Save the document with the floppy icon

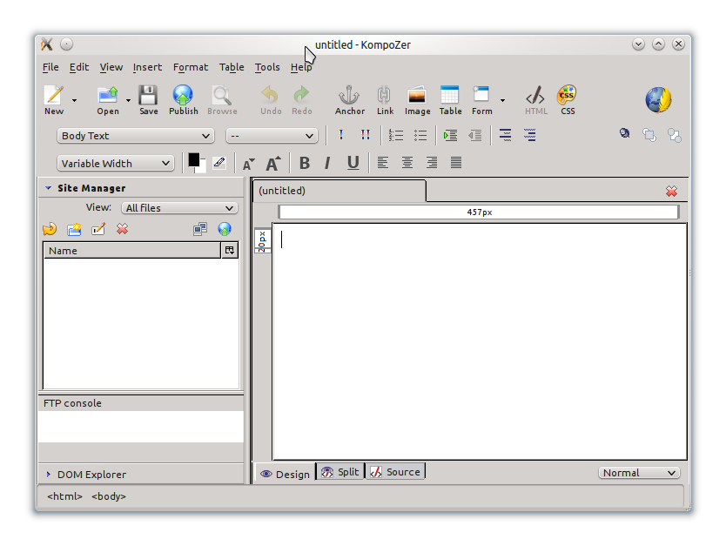[148, 96]
